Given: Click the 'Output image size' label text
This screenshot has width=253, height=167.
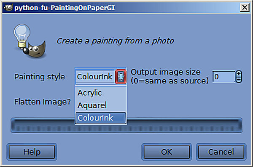Looking at the screenshot, I should [x=166, y=72].
